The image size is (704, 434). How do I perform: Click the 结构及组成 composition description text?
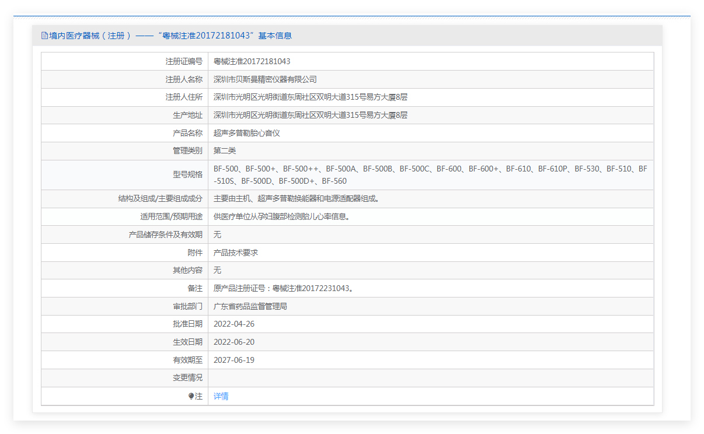[298, 199]
